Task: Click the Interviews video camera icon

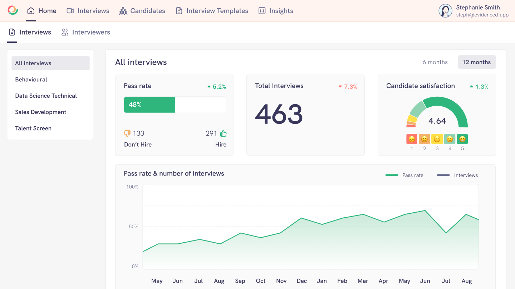Action: [70, 11]
